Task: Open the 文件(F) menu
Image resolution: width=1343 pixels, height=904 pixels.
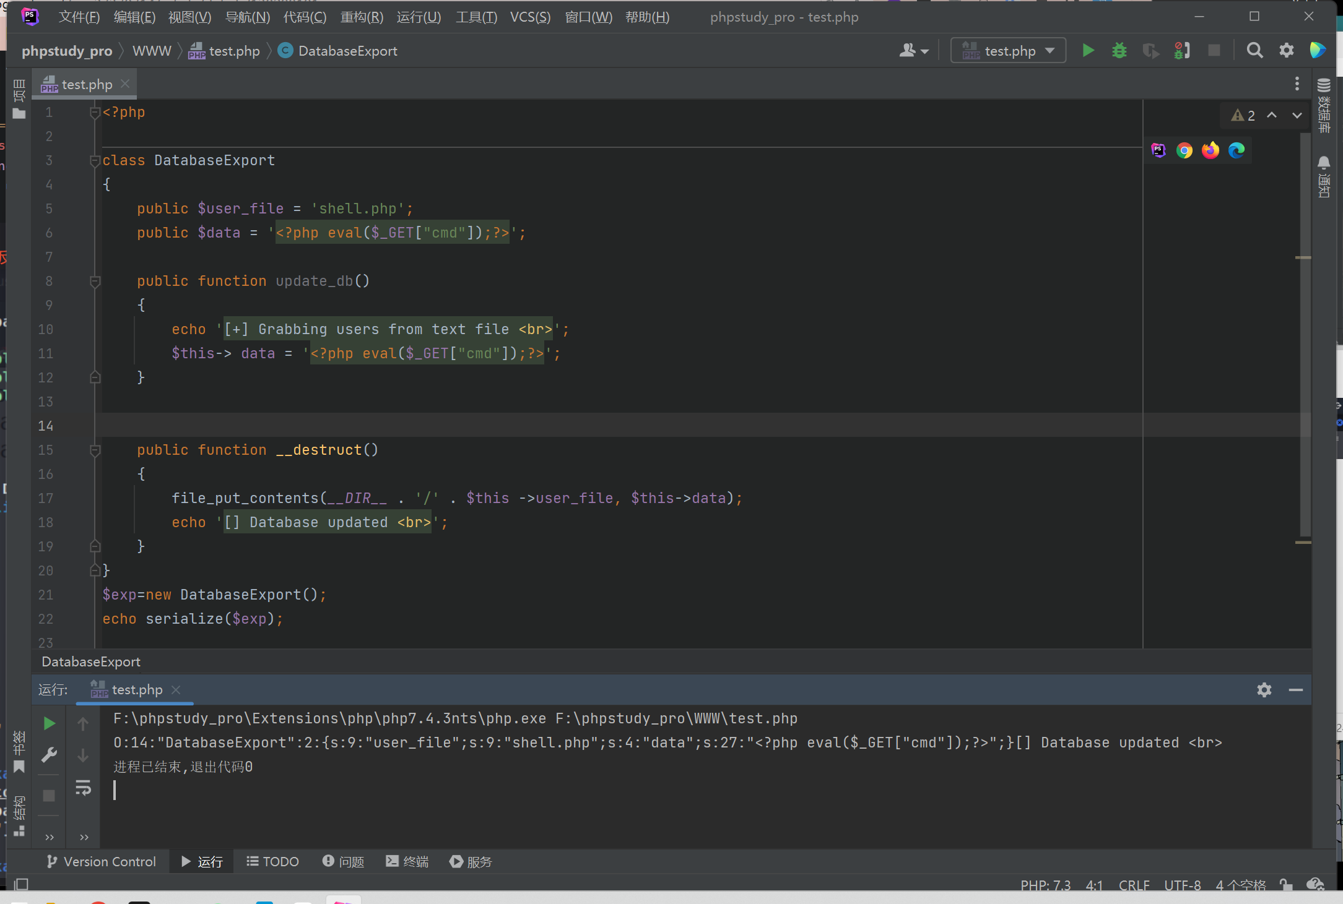Action: 79,17
